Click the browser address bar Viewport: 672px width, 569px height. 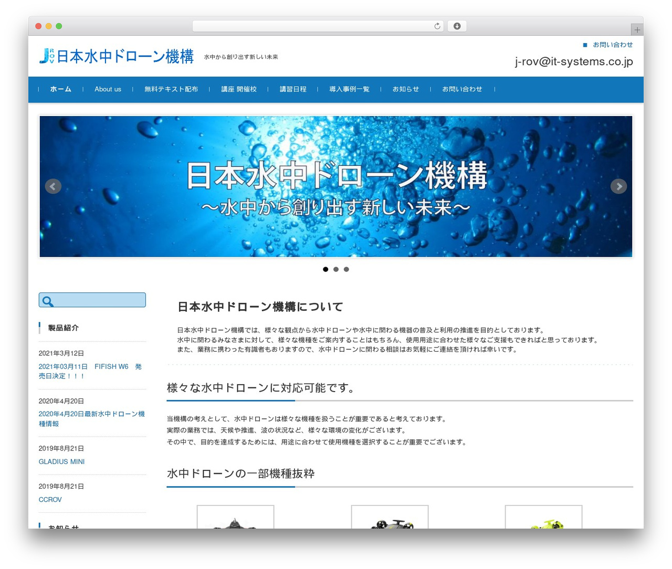pos(318,26)
